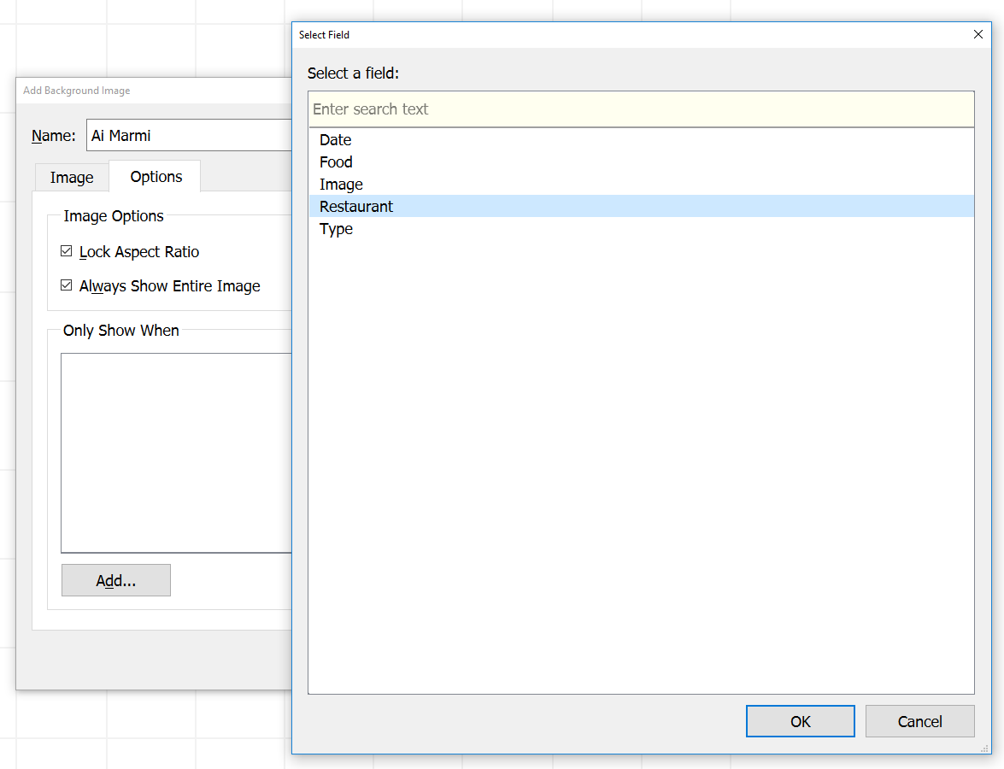Image resolution: width=1004 pixels, height=769 pixels.
Task: Switch to the Image tab
Action: pos(72,177)
